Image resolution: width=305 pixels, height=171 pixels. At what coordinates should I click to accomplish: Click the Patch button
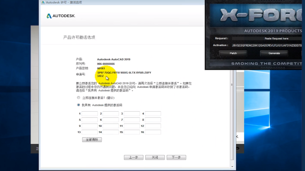click(x=233, y=53)
